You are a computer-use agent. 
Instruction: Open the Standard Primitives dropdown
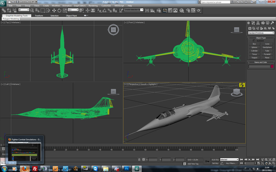pos(261,33)
